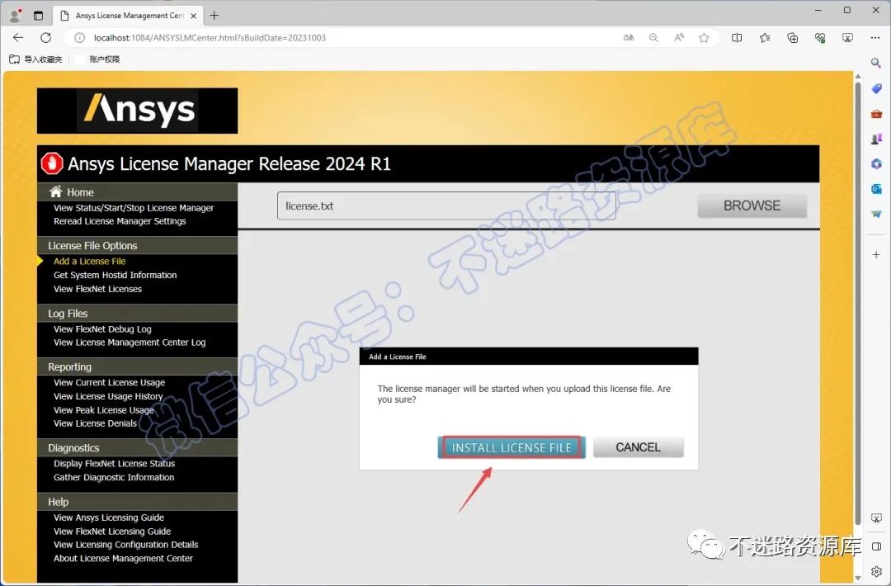891x586 pixels.
Task: Open View Current License Usage
Action: coord(109,382)
